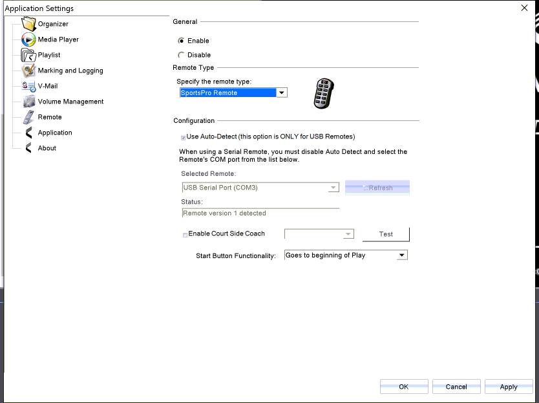This screenshot has width=539, height=403.
Task: Open the Start Button Functionality dropdown
Action: [x=401, y=255]
